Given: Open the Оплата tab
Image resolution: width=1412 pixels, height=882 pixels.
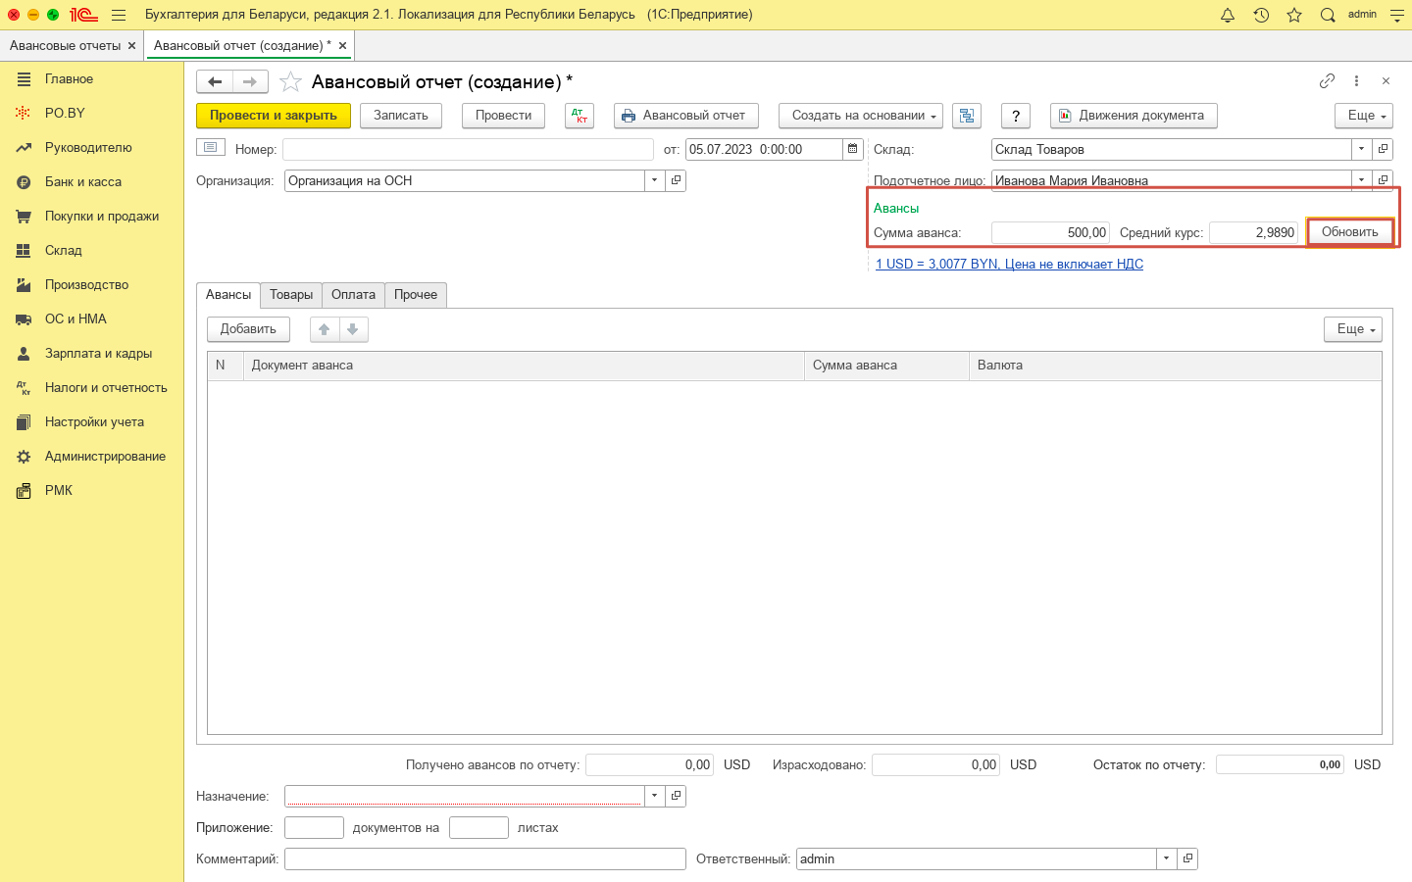Looking at the screenshot, I should [x=353, y=295].
